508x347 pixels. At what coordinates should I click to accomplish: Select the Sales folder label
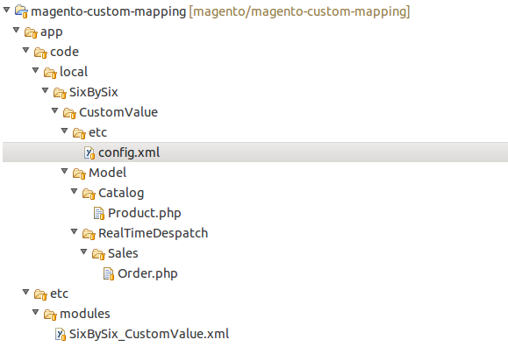(123, 253)
